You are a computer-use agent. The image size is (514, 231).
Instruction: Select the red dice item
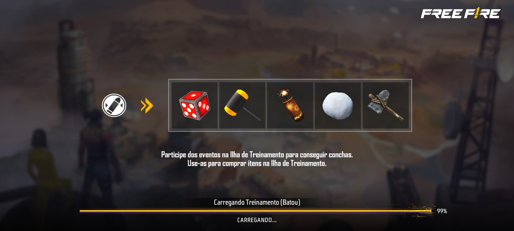[x=194, y=105]
